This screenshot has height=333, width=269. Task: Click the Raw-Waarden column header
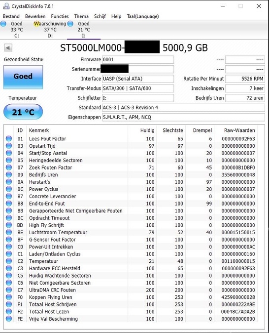(x=239, y=130)
